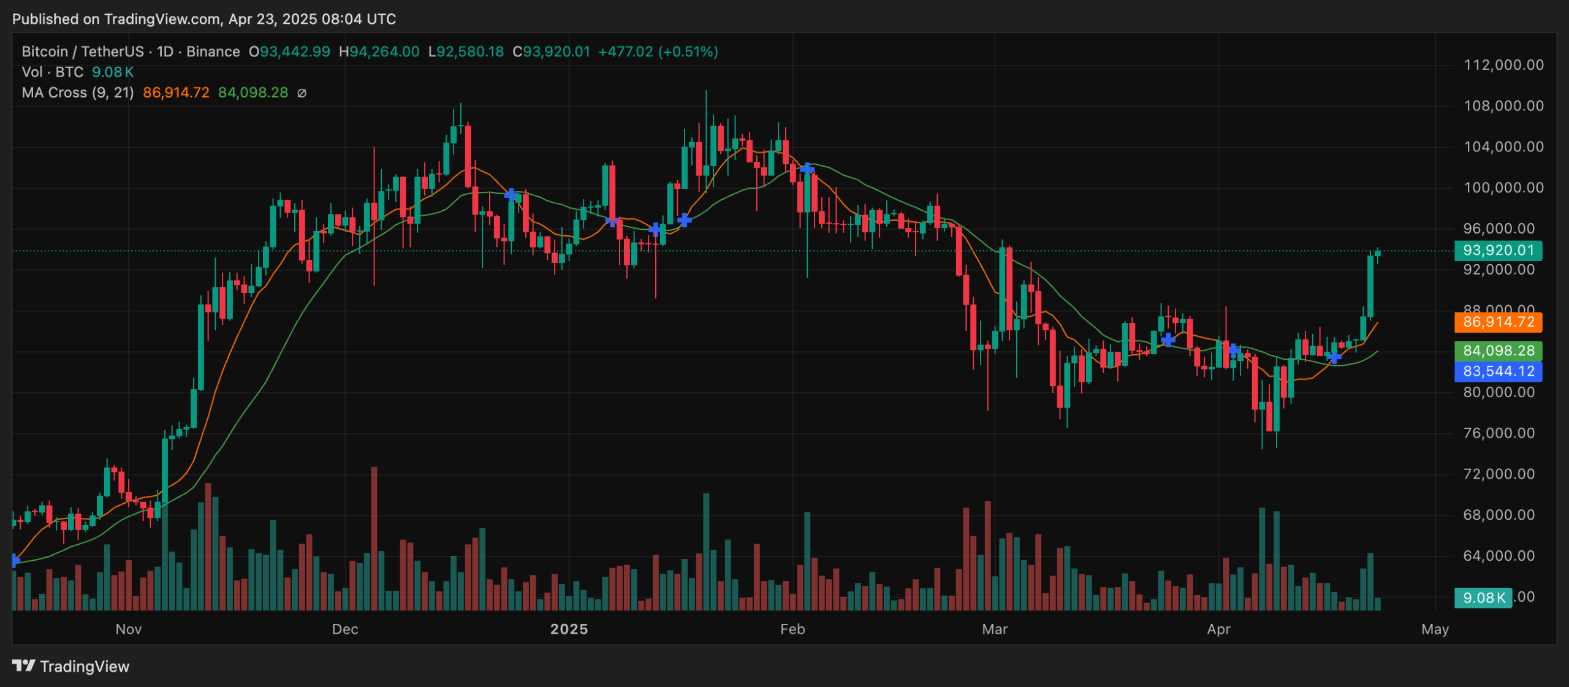Screen dimensions: 1569x687
Task: Click the close value C93,920.01 in the legend
Action: click(550, 51)
